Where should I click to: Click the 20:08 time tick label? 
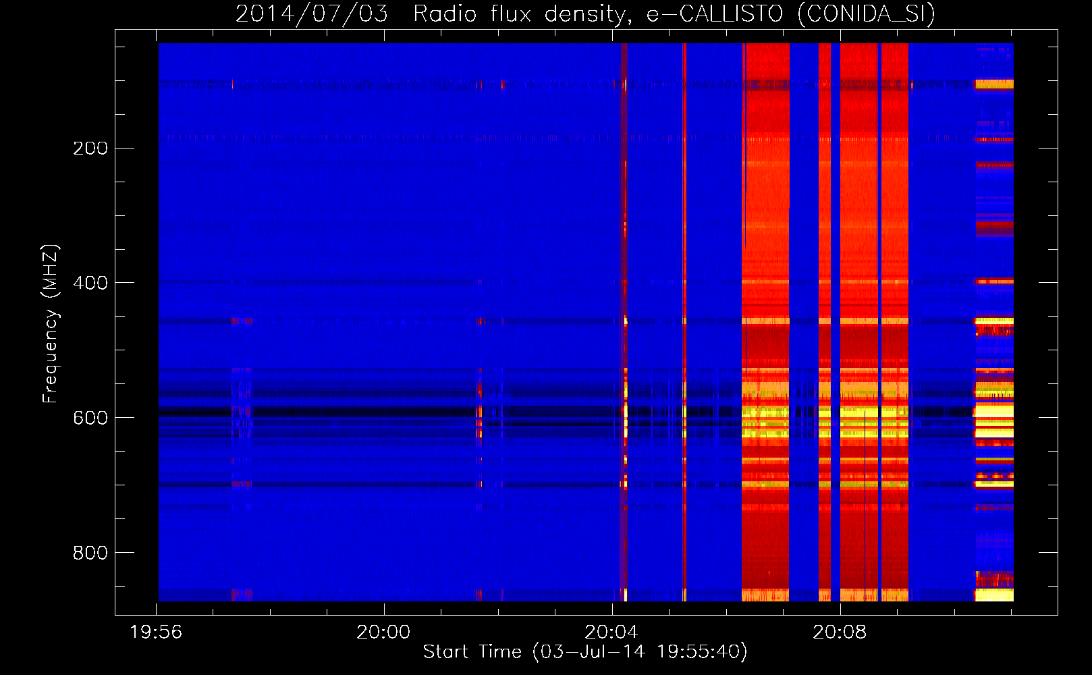point(840,632)
